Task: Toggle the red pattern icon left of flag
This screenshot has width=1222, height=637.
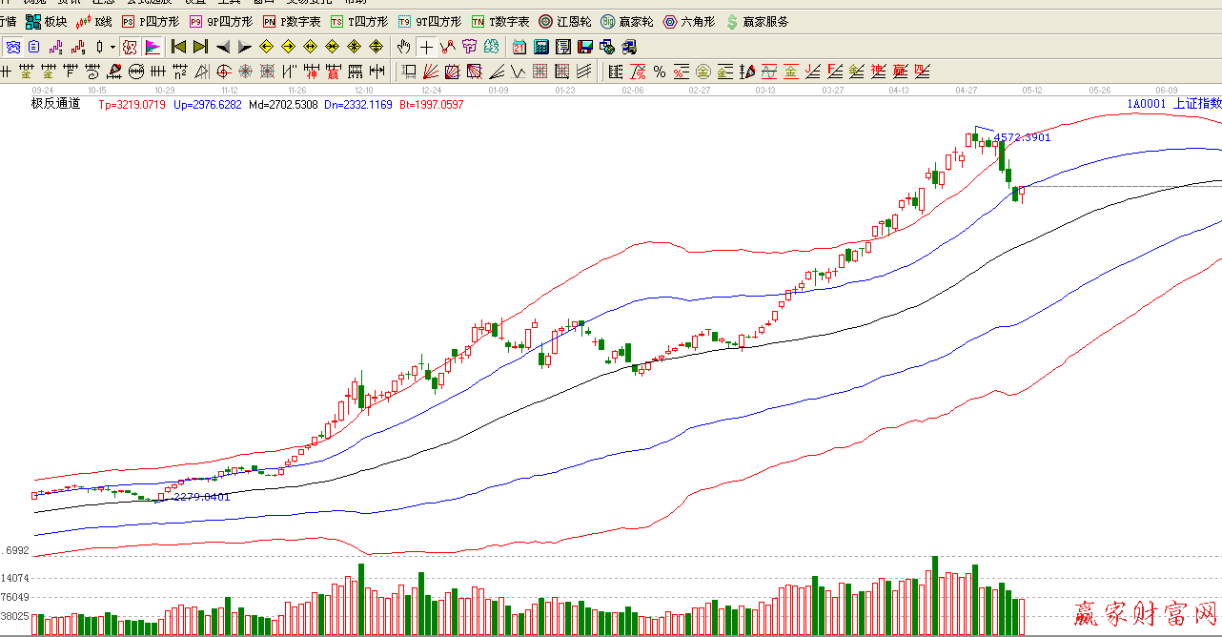Action: [130, 47]
